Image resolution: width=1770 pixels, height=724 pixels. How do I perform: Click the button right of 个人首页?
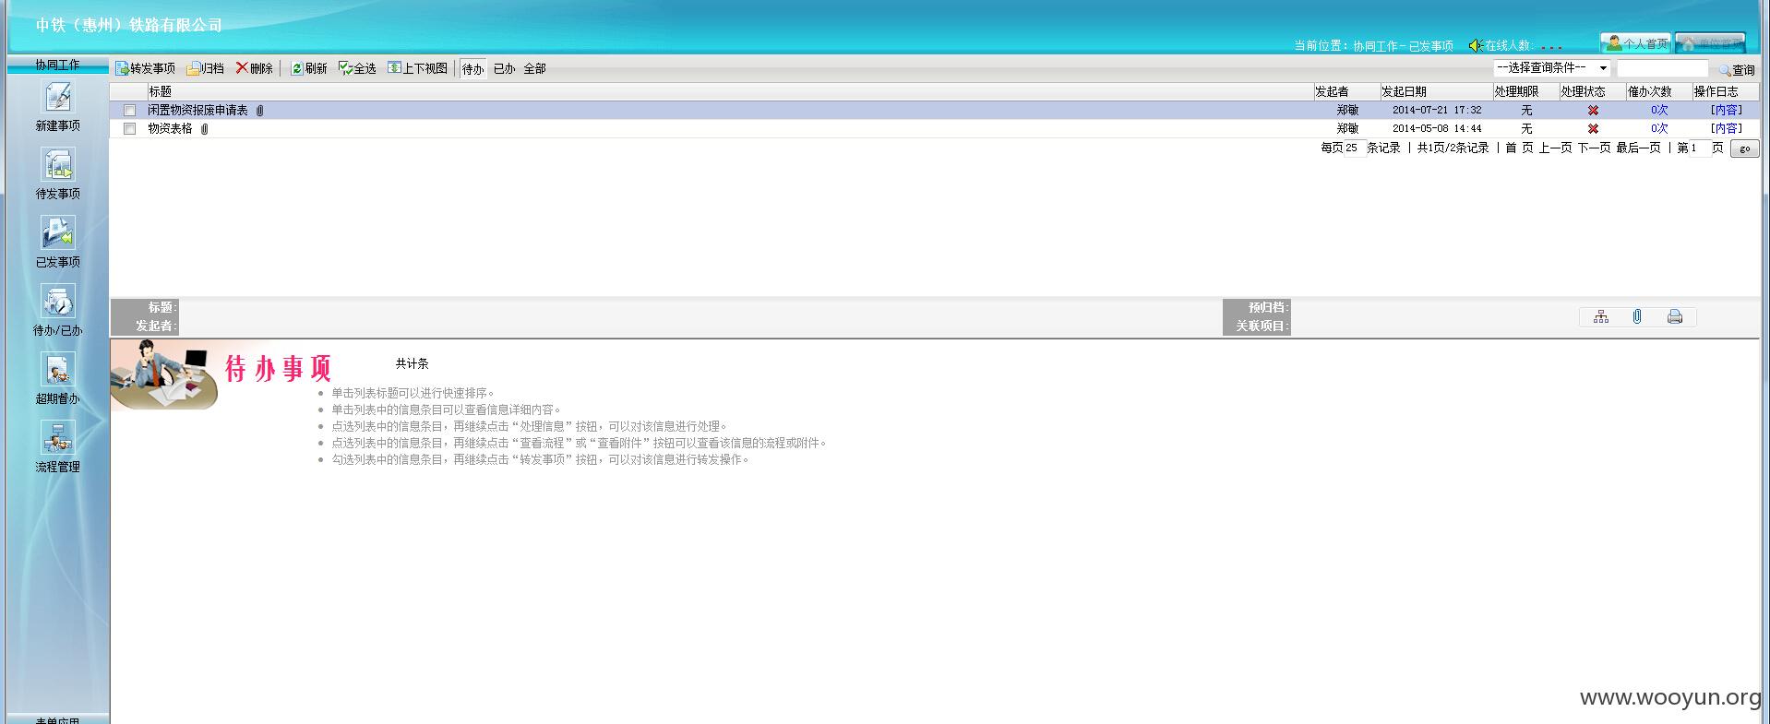click(x=1710, y=43)
